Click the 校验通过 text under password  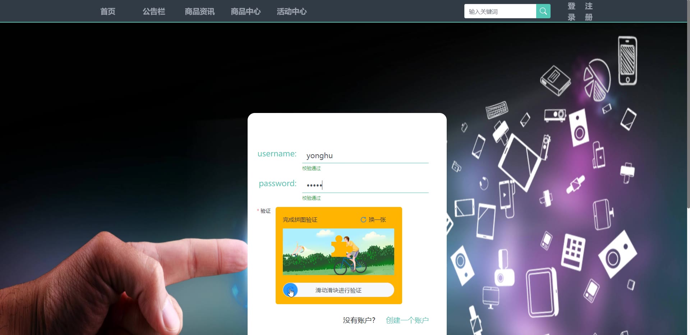click(x=311, y=198)
